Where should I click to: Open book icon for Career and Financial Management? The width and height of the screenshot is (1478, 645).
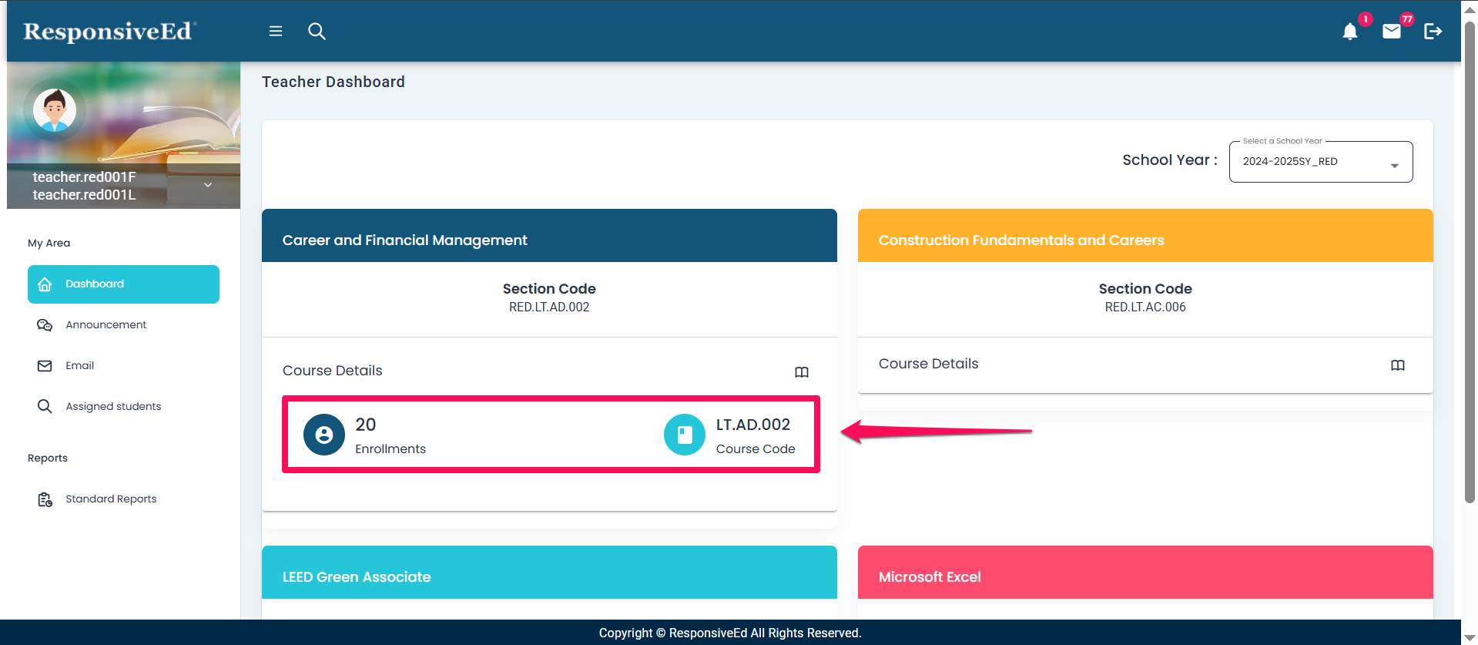(x=801, y=372)
